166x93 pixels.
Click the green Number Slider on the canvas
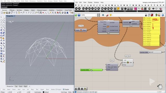(x=92, y=70)
